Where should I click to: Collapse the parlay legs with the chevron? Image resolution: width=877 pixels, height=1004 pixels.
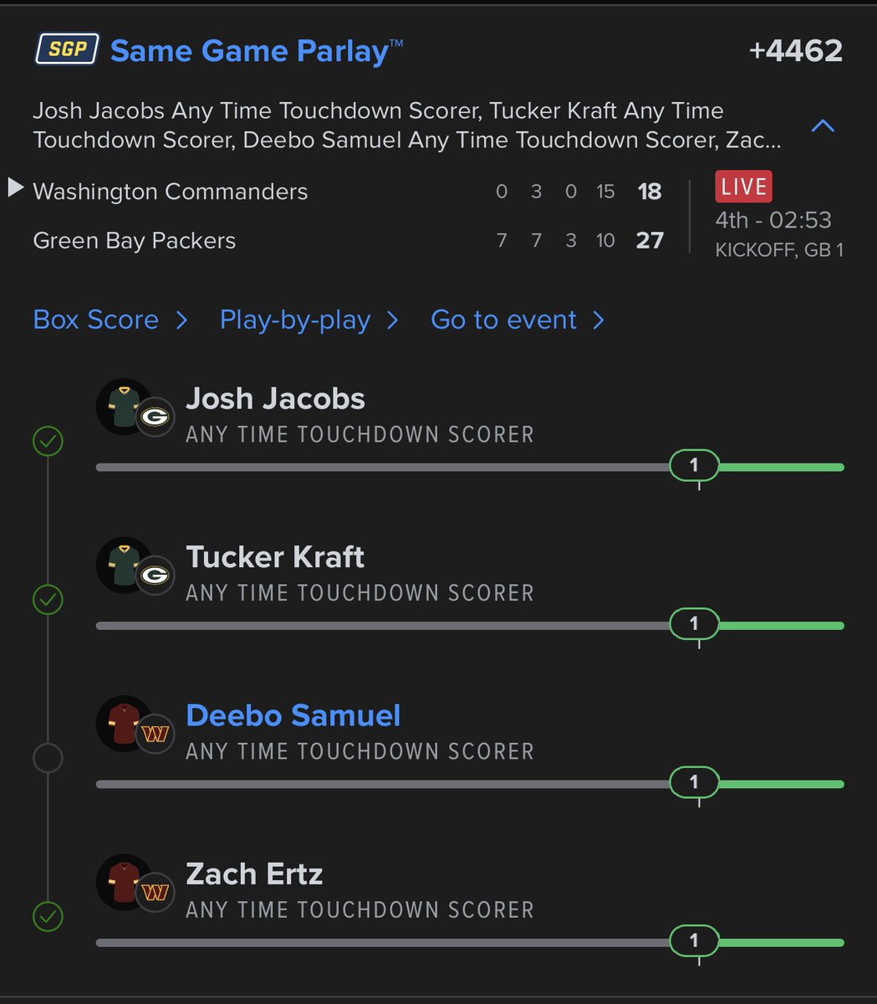point(823,126)
